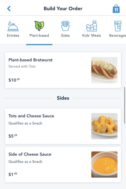Tap the $1.00 cheese sauce price
This screenshot has height=189, width=126.
[13, 174]
